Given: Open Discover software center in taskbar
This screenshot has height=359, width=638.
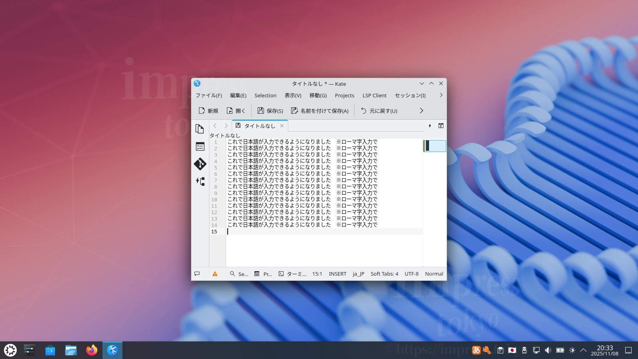Looking at the screenshot, I should point(50,350).
